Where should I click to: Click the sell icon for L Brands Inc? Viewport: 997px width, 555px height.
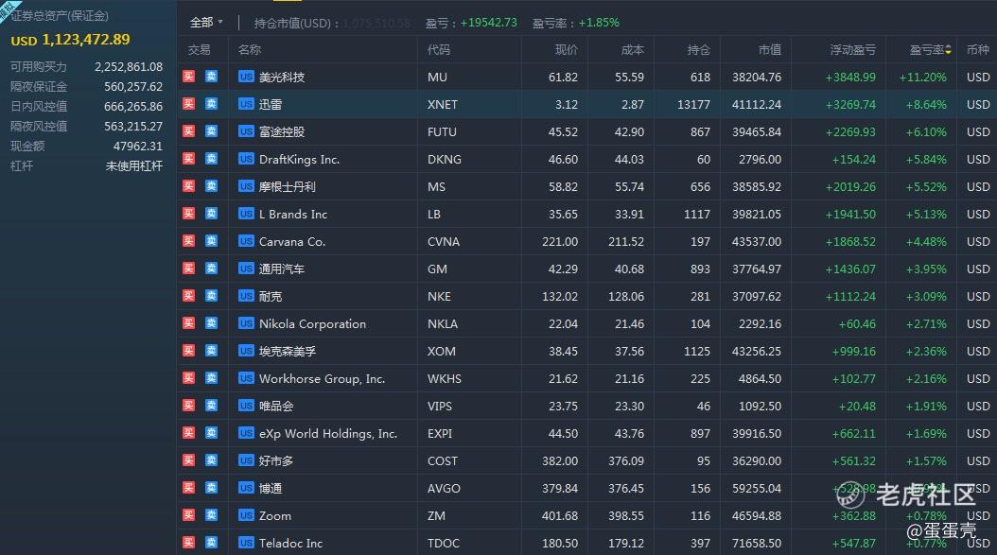(x=211, y=214)
